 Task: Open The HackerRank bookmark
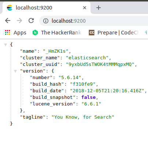[57, 33]
